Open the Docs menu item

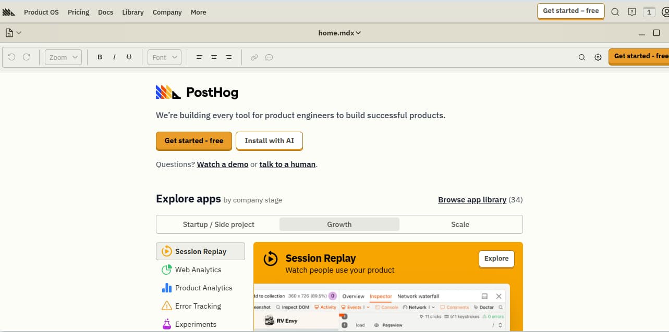point(105,12)
